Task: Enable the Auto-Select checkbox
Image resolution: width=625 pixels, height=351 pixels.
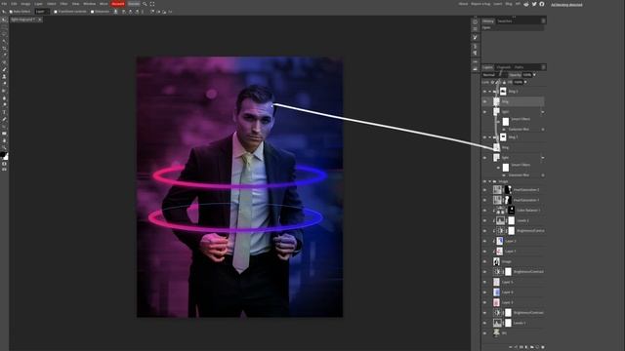Action: click(11, 12)
